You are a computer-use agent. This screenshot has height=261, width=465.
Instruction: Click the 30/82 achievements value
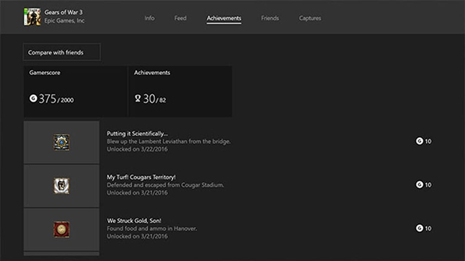coord(154,99)
